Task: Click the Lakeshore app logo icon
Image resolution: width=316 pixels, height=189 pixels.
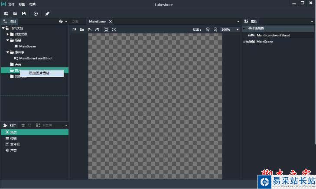Action: pyautogui.click(x=3, y=4)
